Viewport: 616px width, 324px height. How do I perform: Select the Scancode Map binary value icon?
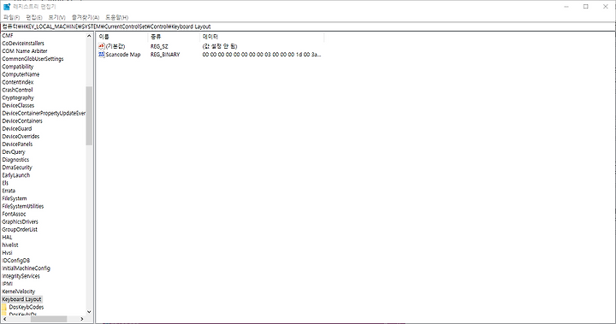point(101,54)
